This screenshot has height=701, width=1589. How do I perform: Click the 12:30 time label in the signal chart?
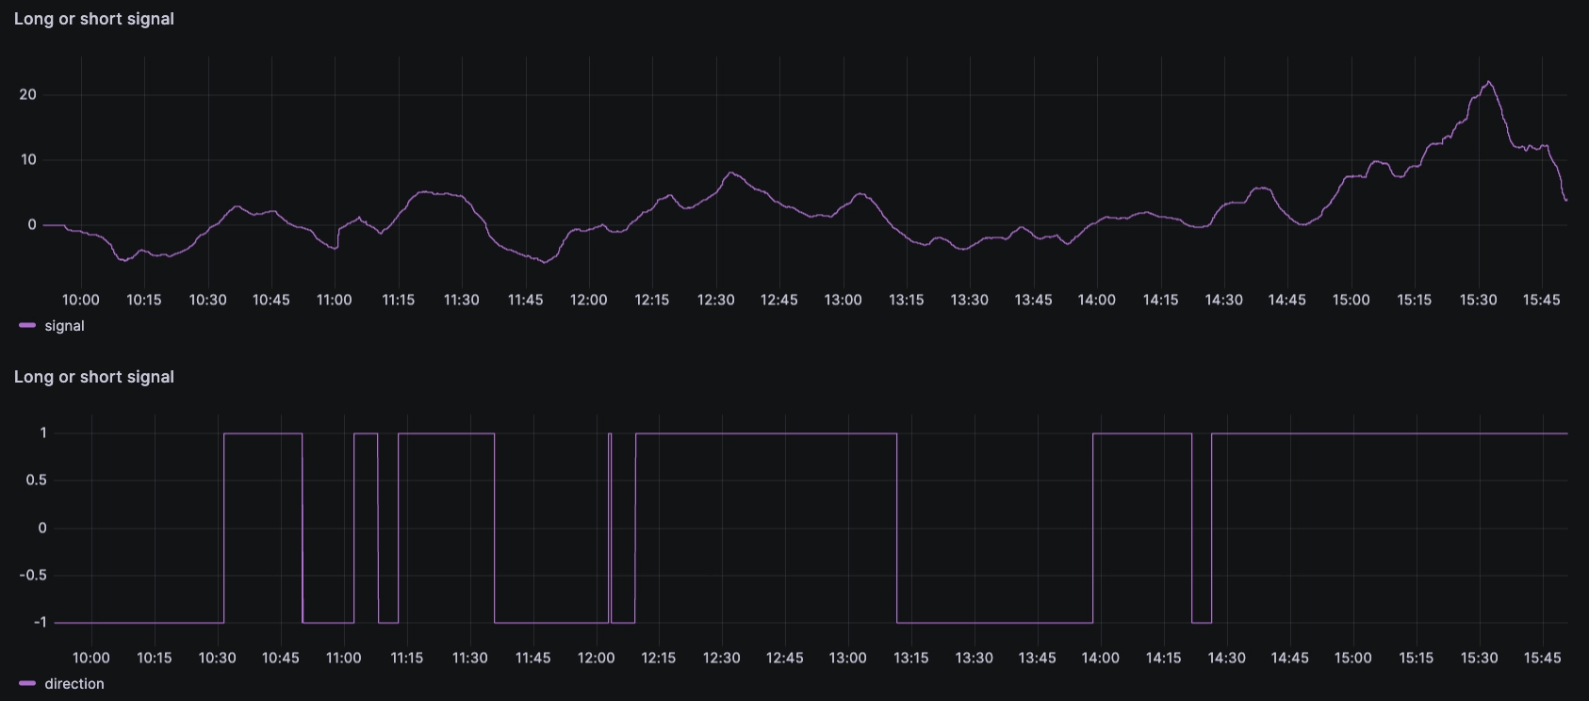pyautogui.click(x=715, y=300)
